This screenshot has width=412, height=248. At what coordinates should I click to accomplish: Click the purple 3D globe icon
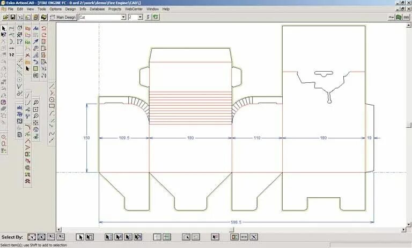tap(3, 102)
